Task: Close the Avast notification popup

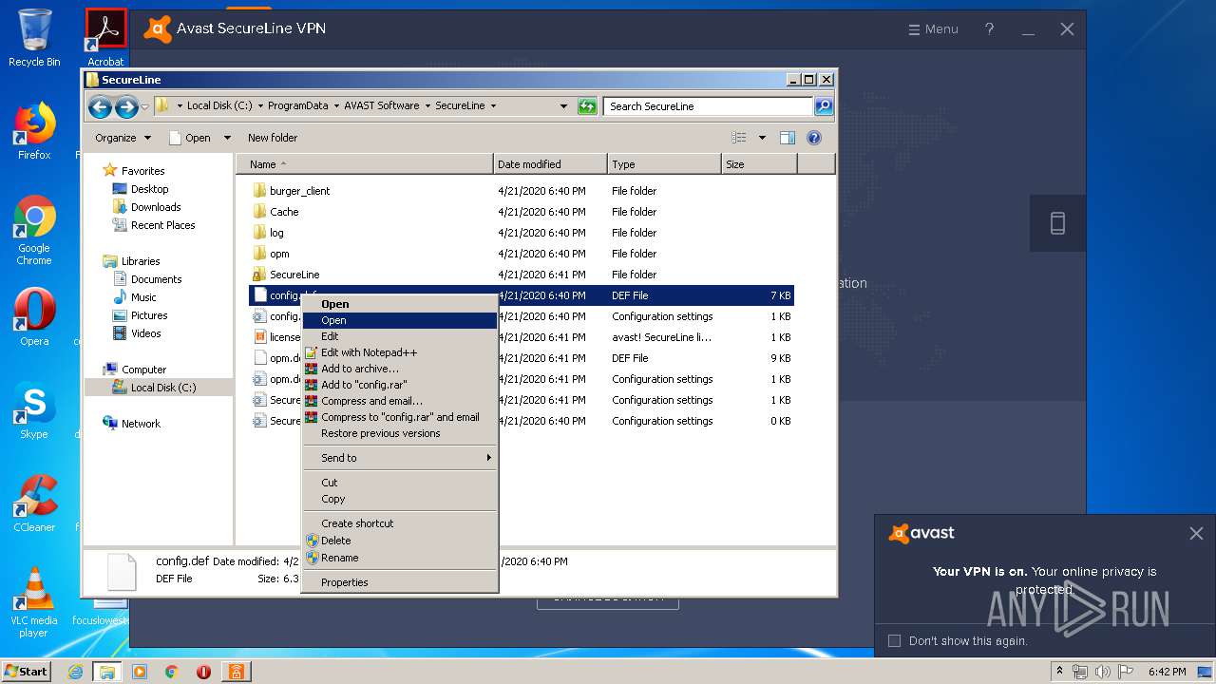Action: tap(1196, 534)
